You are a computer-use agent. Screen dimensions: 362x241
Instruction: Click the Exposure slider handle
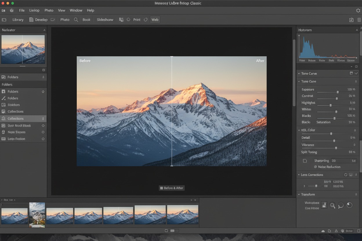(338, 92)
